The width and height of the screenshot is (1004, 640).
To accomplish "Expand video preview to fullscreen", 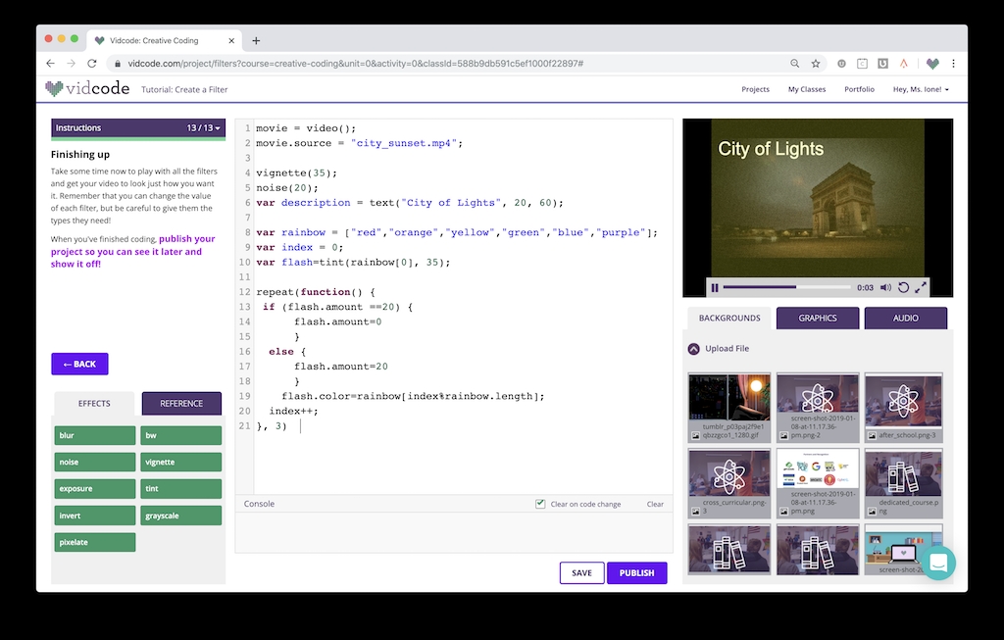I will (x=921, y=287).
